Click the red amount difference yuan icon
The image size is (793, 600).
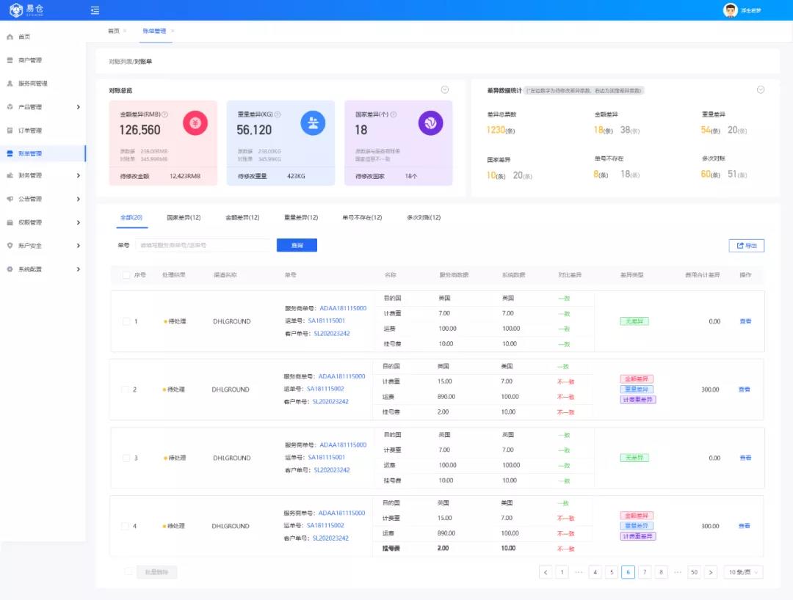(x=195, y=123)
